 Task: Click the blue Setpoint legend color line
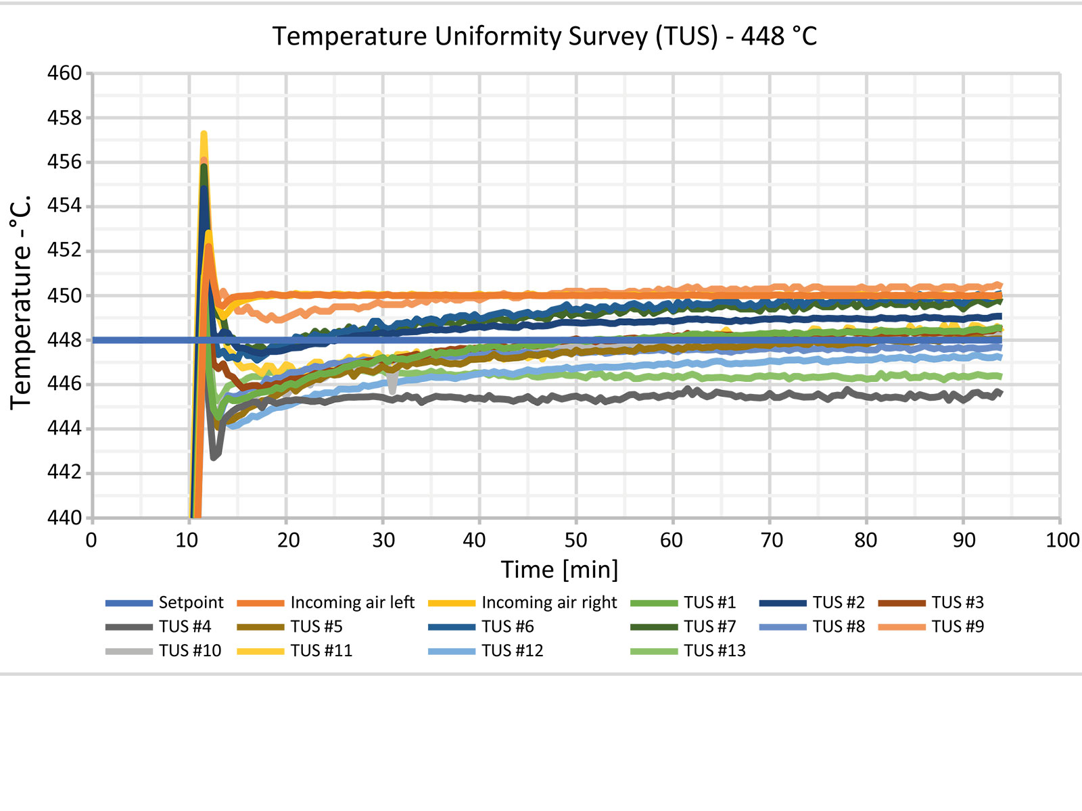click(129, 603)
